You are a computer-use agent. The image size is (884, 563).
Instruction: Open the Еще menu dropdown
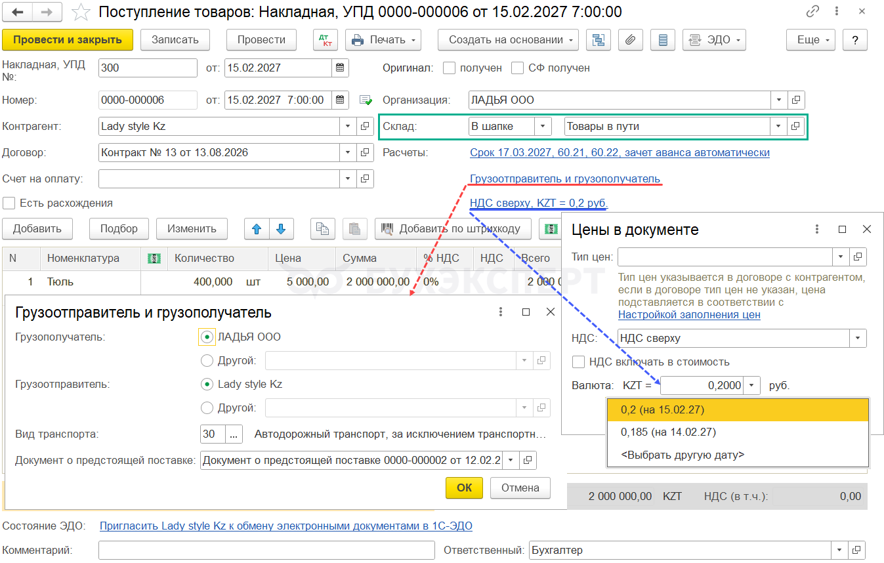pos(810,39)
